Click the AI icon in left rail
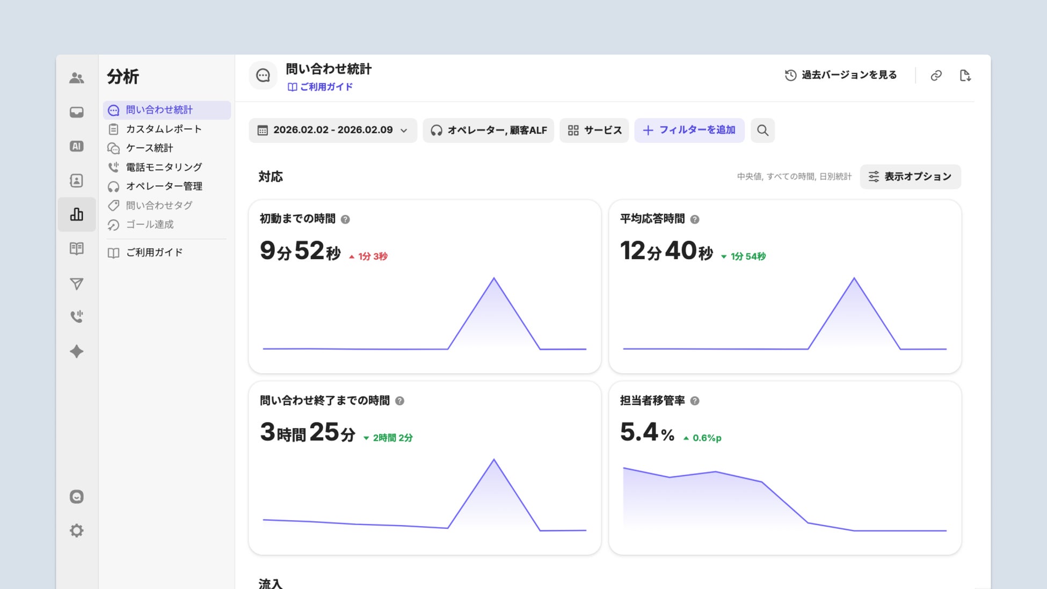Image resolution: width=1047 pixels, height=589 pixels. (x=77, y=146)
